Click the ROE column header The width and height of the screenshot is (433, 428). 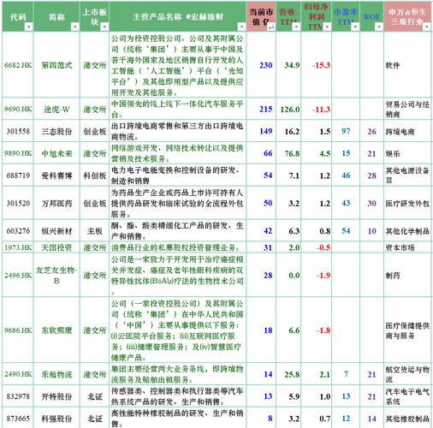(372, 16)
